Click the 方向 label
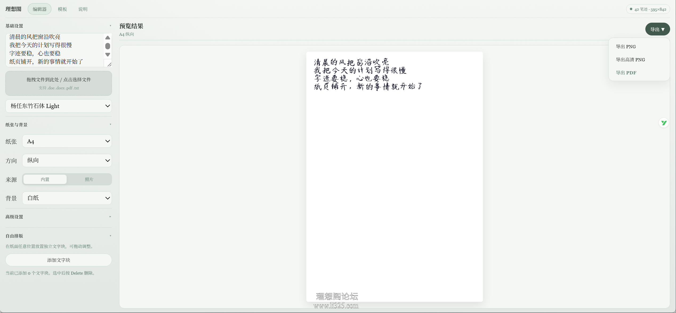This screenshot has width=676, height=313. tap(11, 161)
